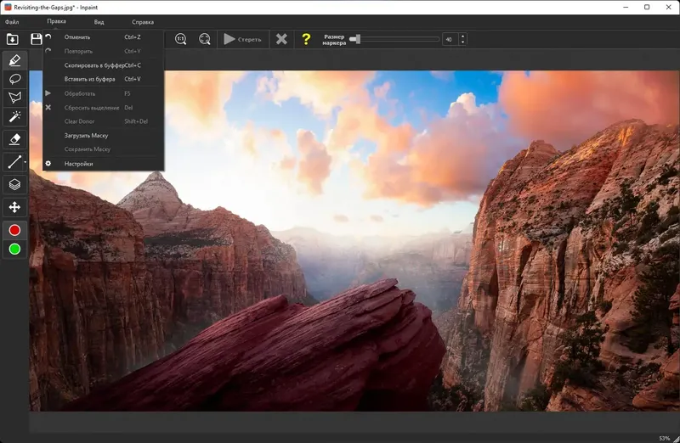Choose the green donor color circle

coord(14,250)
